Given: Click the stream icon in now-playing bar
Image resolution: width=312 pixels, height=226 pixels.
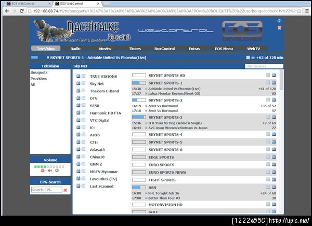Looking at the screenshot, I should click(253, 58).
